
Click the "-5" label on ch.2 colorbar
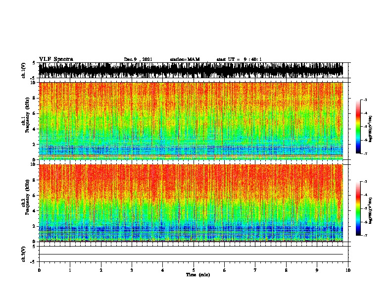(x=365, y=208)
